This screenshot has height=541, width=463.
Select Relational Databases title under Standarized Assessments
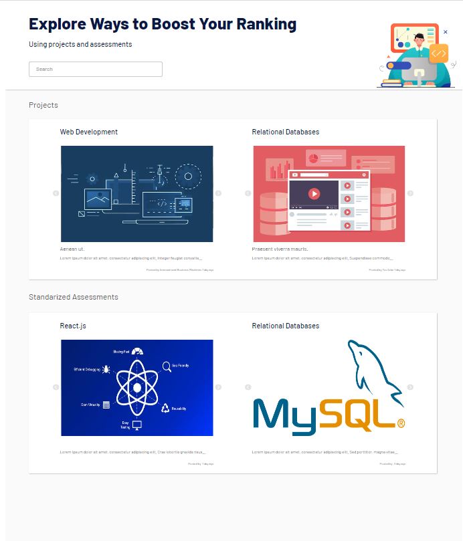pyautogui.click(x=286, y=326)
